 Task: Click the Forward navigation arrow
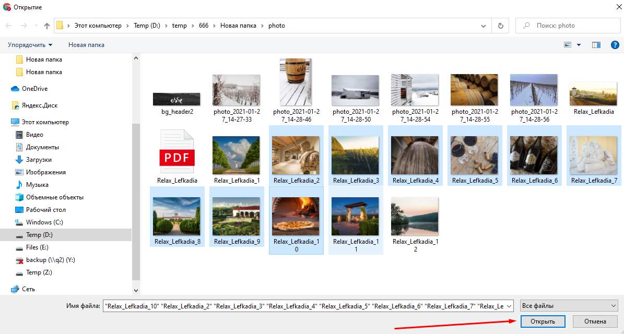(x=23, y=26)
